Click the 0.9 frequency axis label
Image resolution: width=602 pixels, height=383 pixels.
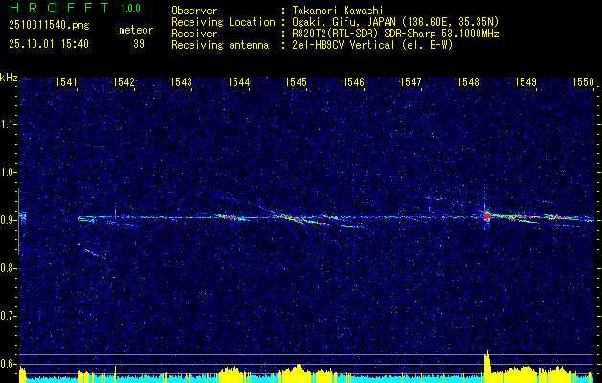click(x=7, y=220)
